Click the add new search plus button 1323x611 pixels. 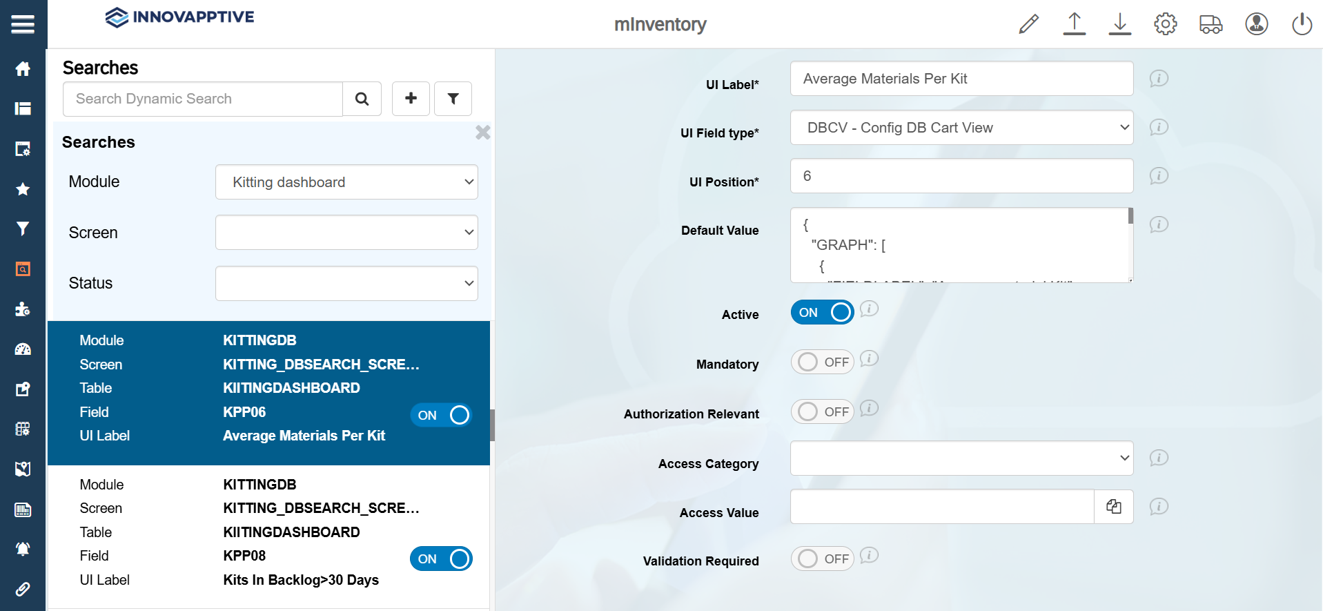tap(411, 99)
